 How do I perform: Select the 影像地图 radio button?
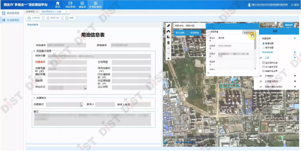point(264,43)
